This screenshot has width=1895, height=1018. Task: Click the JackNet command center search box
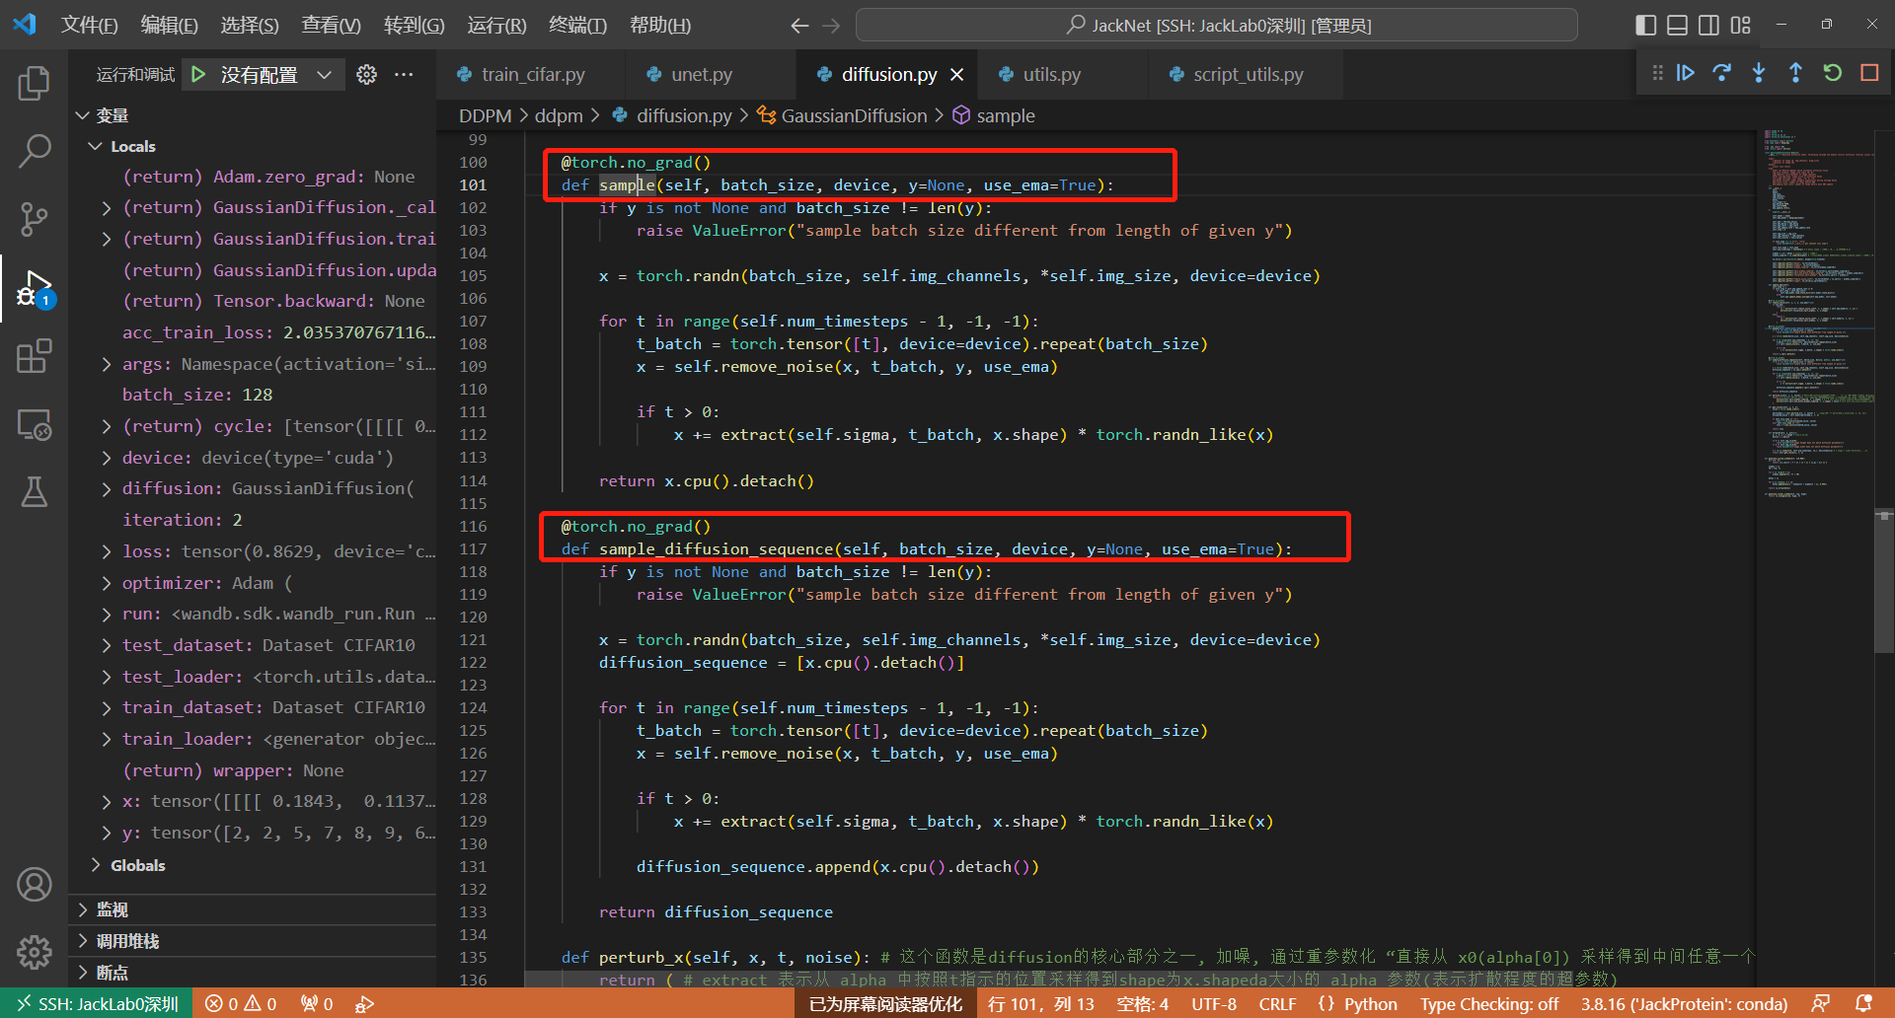pos(1216,26)
